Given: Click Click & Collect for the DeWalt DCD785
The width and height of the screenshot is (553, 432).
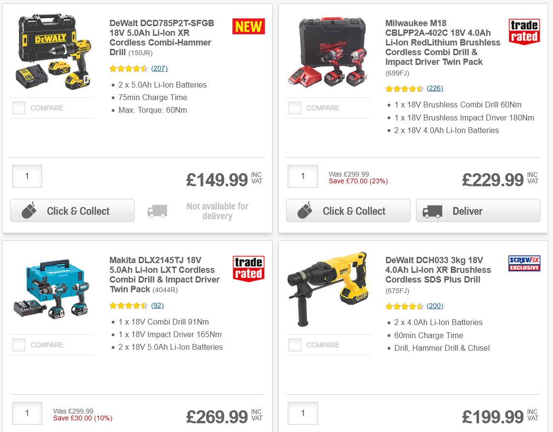Looking at the screenshot, I should (72, 210).
